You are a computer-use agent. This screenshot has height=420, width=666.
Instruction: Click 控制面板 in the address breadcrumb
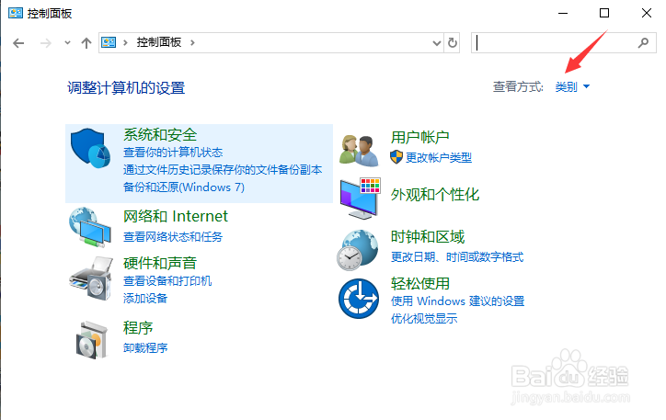click(159, 42)
